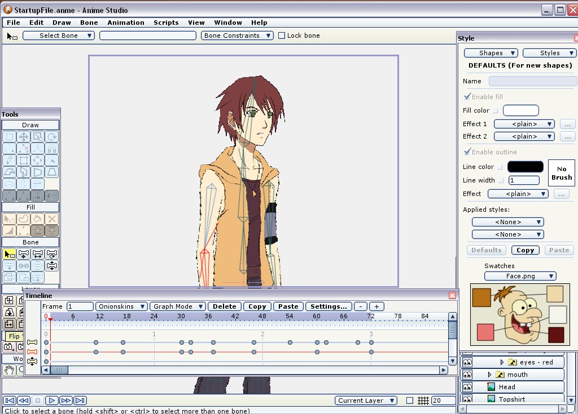The height and width of the screenshot is (414, 578).
Task: Hide the Head layer using eye icon
Action: tap(467, 387)
